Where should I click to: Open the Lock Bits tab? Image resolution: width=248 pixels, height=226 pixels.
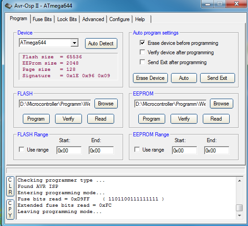click(67, 19)
